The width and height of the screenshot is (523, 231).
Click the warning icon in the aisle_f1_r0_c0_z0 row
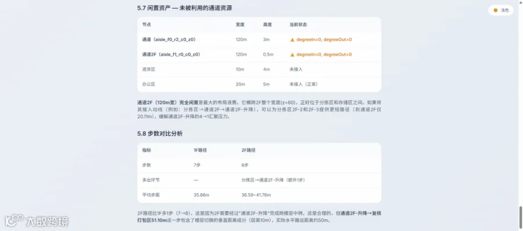(x=292, y=55)
